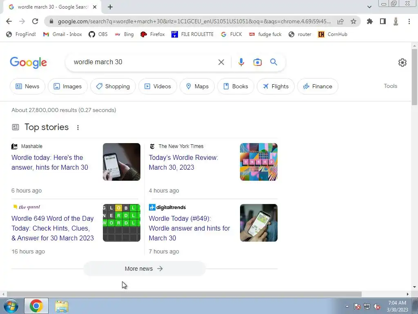The height and width of the screenshot is (314, 418).
Task: Open the FrogFind! bookmark
Action: 21,34
